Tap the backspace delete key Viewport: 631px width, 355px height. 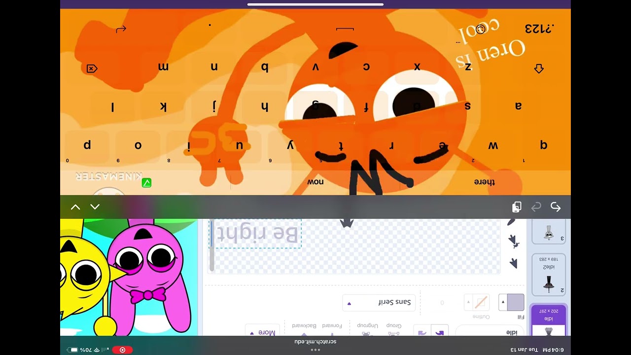(x=92, y=69)
